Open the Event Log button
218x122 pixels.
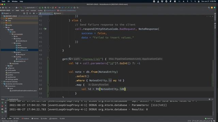[209, 119]
